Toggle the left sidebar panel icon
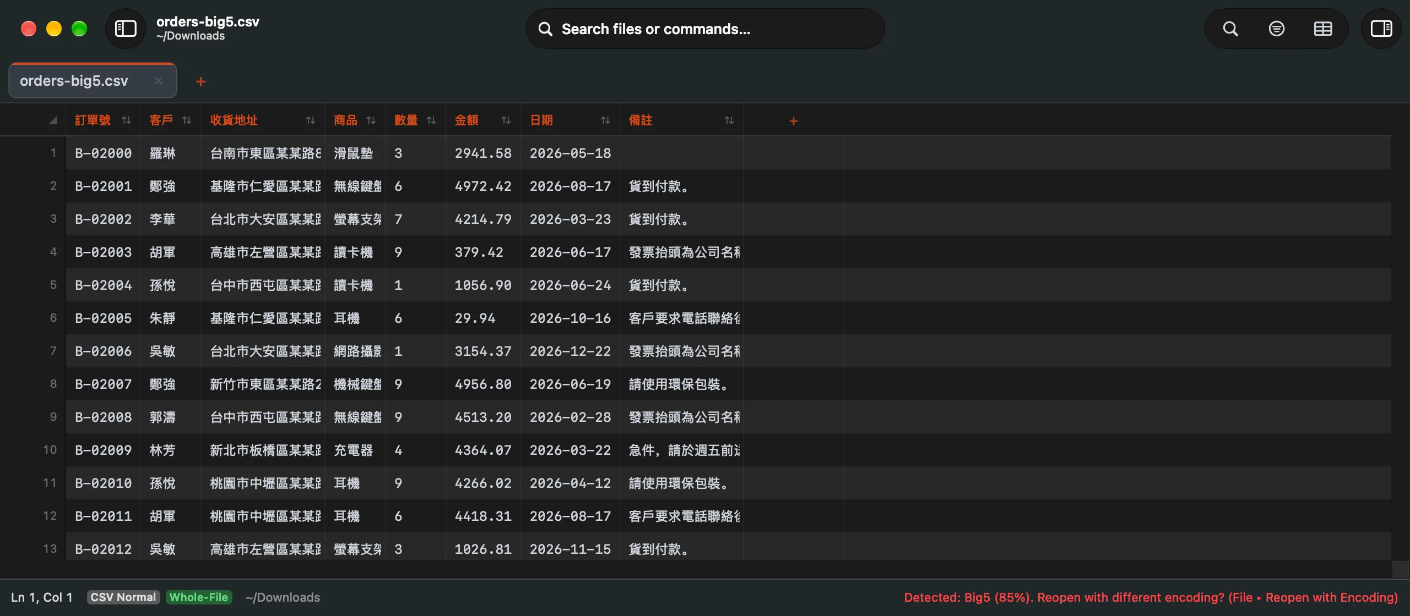 click(125, 29)
